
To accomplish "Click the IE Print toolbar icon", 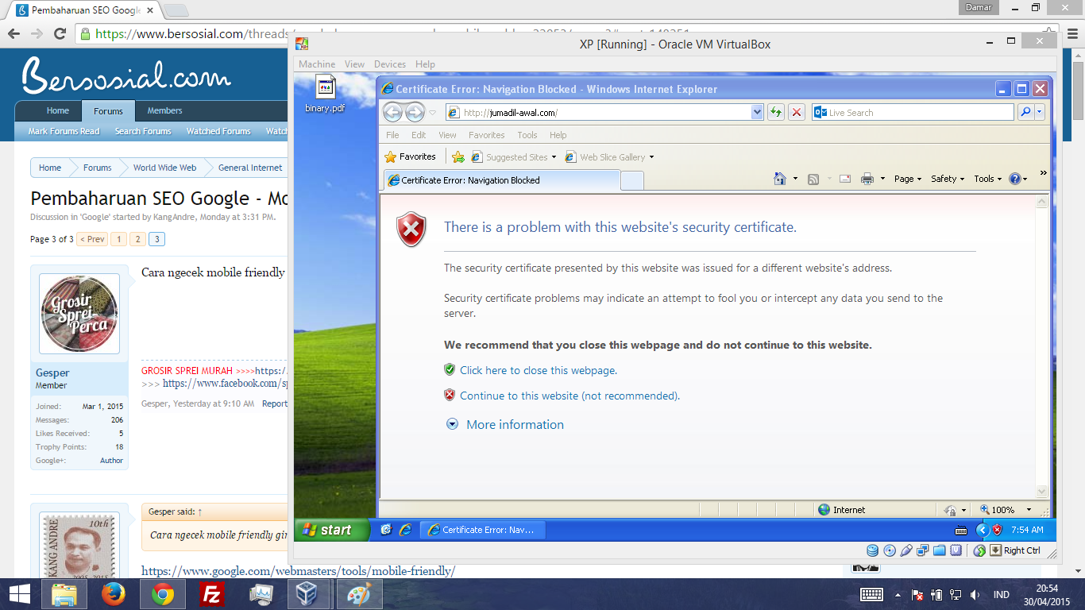I will [867, 179].
